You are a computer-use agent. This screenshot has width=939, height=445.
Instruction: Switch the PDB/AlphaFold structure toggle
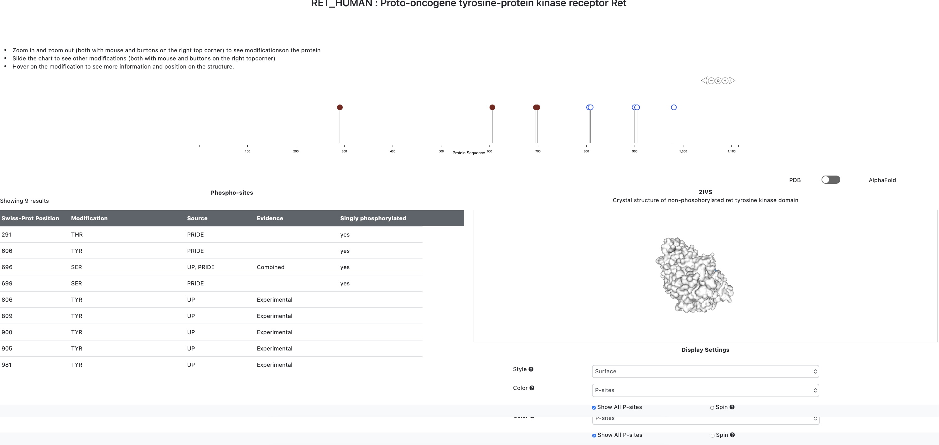pyautogui.click(x=831, y=180)
